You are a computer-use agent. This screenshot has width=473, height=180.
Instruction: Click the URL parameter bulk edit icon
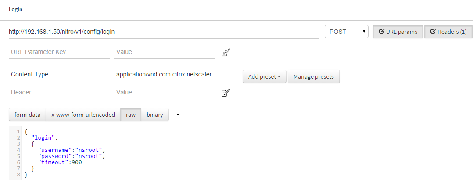tap(226, 53)
